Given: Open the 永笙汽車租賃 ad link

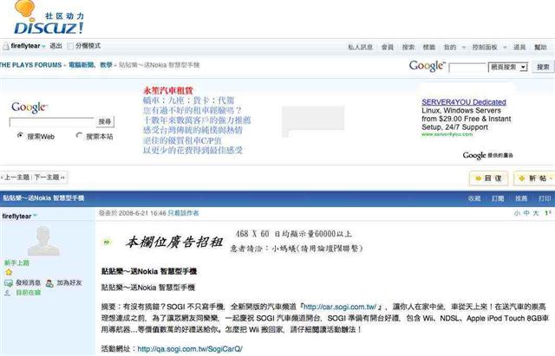Looking at the screenshot, I should (167, 90).
